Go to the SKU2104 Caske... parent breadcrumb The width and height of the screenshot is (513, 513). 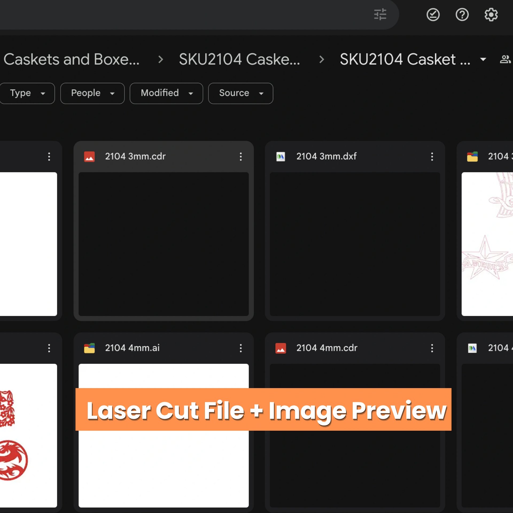tap(239, 59)
